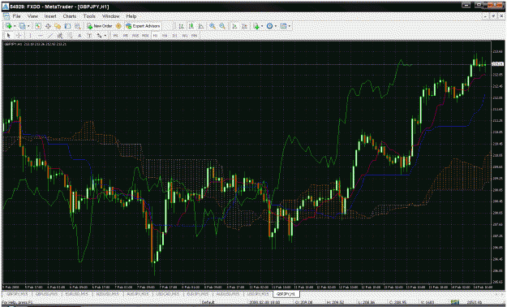Open the periodicity clock icon
Viewport: 507px width, 307px height.
point(269,26)
